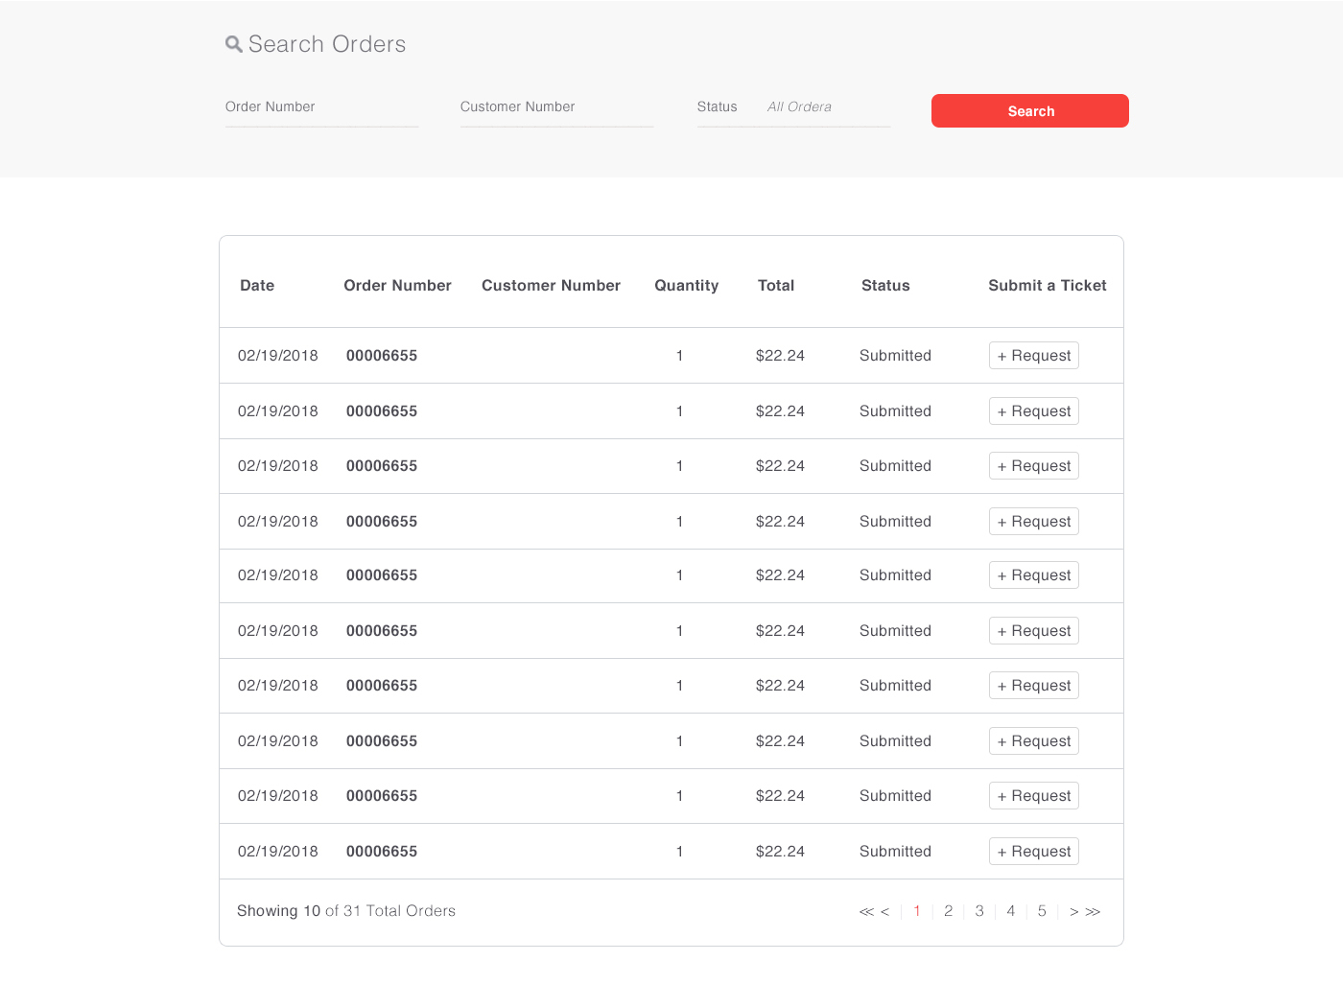Viewport: 1343px width, 1008px height.
Task: Open order number in the fifth row
Action: click(382, 575)
